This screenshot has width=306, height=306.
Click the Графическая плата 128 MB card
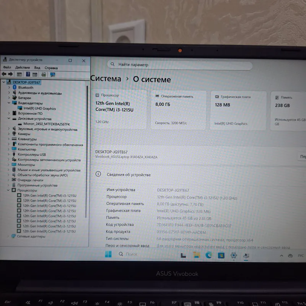click(x=238, y=111)
